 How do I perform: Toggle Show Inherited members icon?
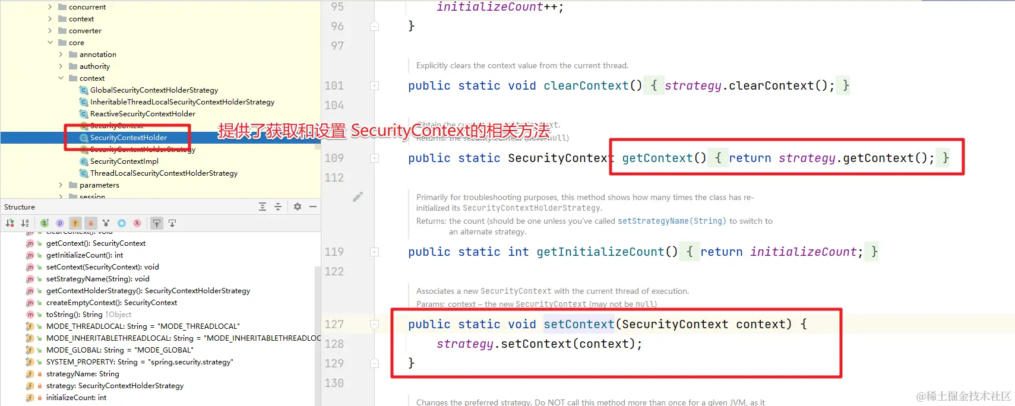(45, 223)
